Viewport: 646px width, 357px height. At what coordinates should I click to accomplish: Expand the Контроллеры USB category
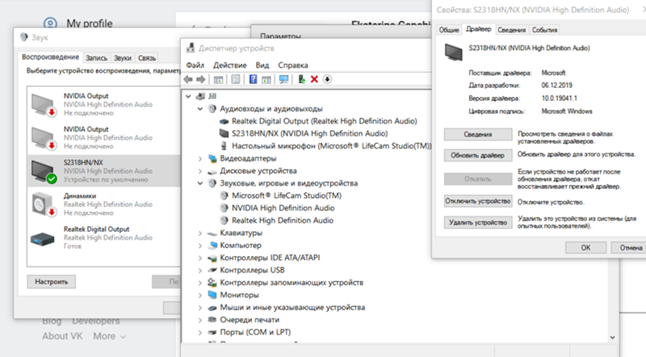point(200,271)
